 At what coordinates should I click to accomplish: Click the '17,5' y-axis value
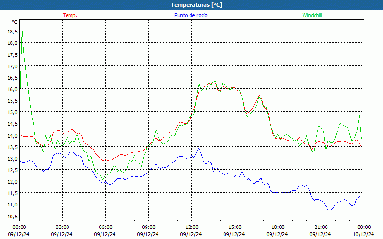[12, 55]
